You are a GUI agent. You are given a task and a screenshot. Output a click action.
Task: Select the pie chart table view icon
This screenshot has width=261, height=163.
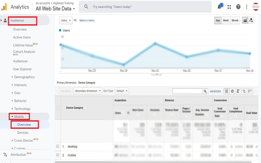tap(233, 91)
